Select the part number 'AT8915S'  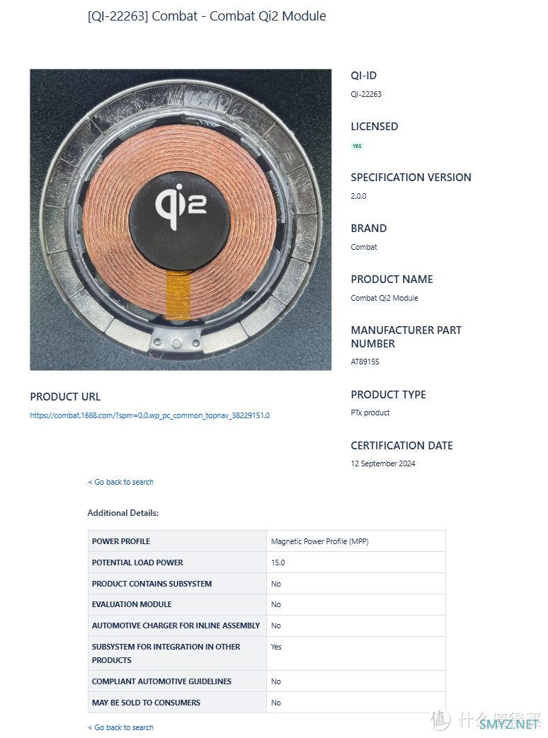365,362
